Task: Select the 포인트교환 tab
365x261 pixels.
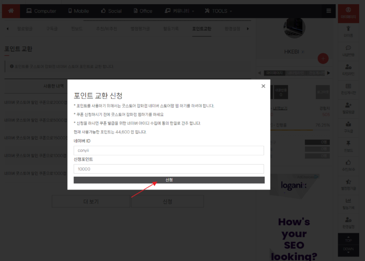Action: tap(202, 29)
